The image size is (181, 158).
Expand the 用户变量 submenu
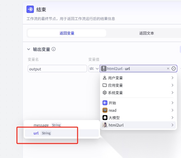tap(138, 78)
